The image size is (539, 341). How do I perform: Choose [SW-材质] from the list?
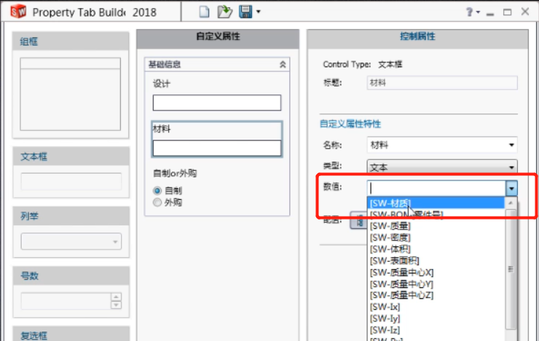(x=390, y=203)
